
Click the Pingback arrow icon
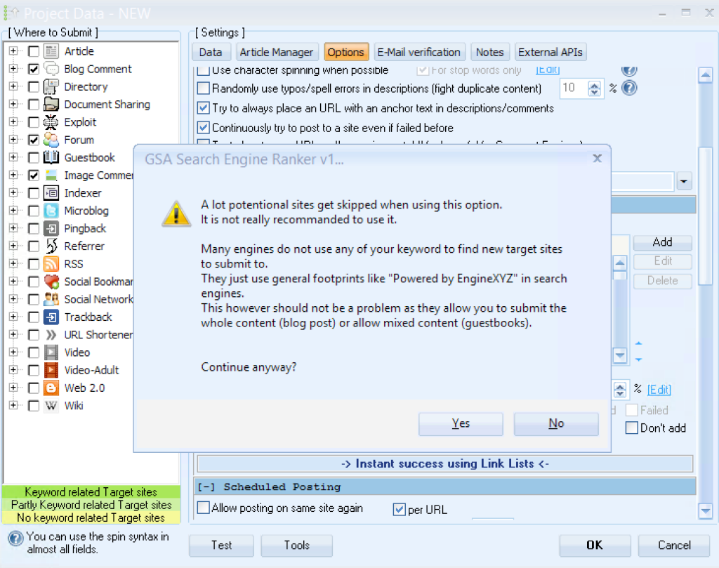click(x=51, y=228)
